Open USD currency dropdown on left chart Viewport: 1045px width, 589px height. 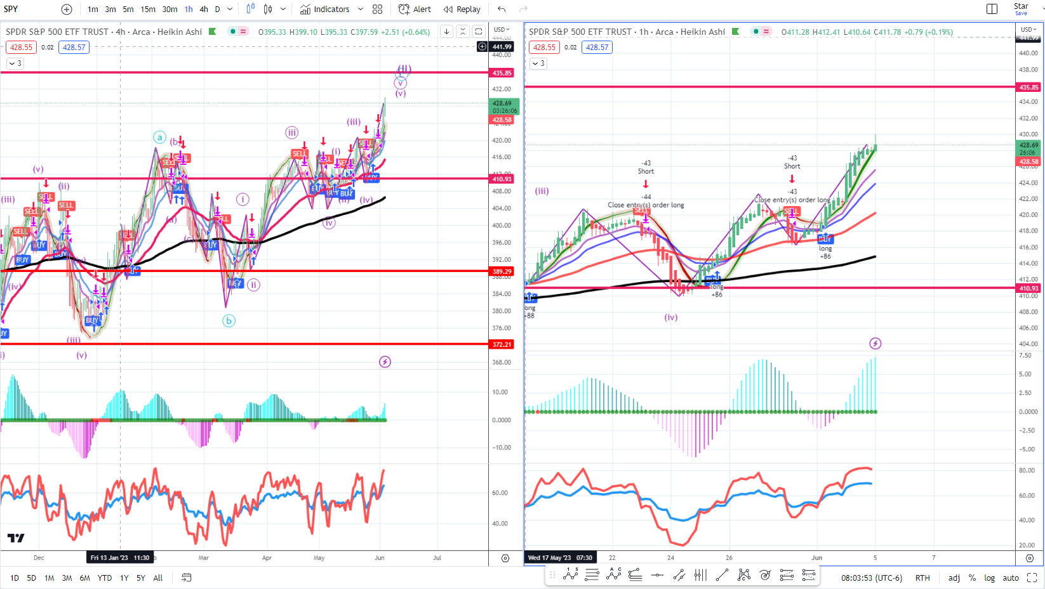502,30
